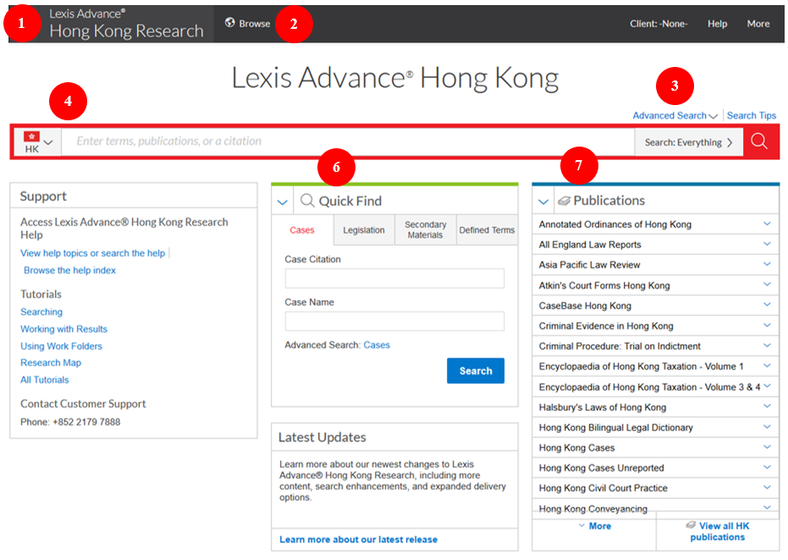Open the Help menu in the header
The width and height of the screenshot is (788, 560).
717,24
